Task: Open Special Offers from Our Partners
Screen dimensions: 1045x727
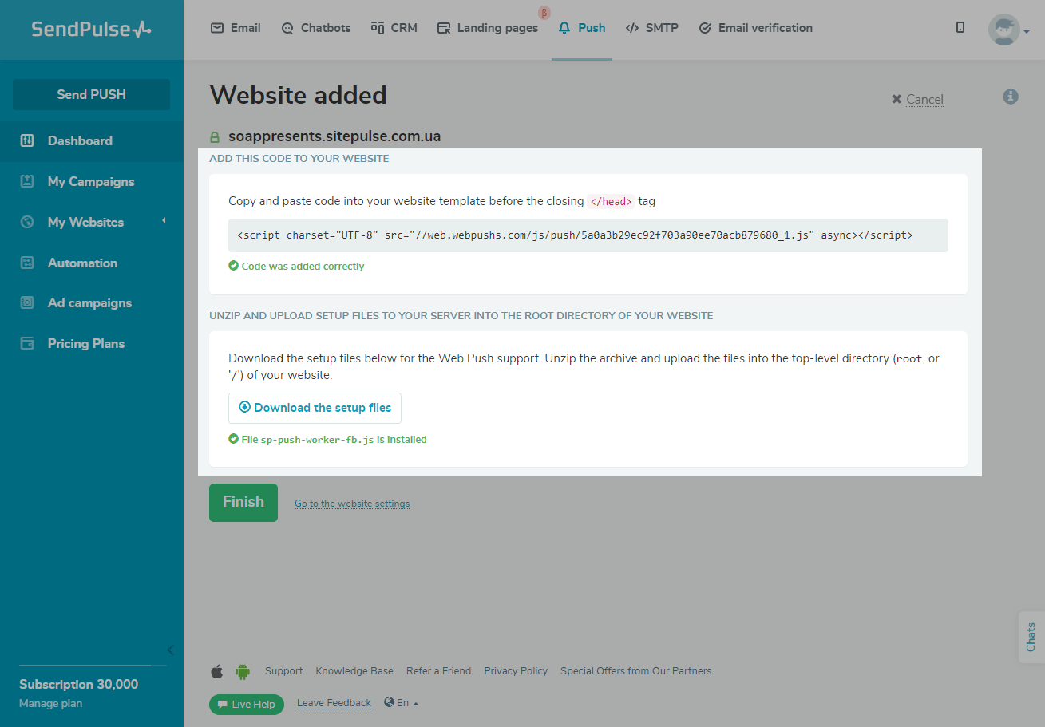Action: [x=636, y=671]
